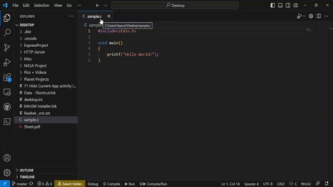Open the File menu

click(x=15, y=5)
